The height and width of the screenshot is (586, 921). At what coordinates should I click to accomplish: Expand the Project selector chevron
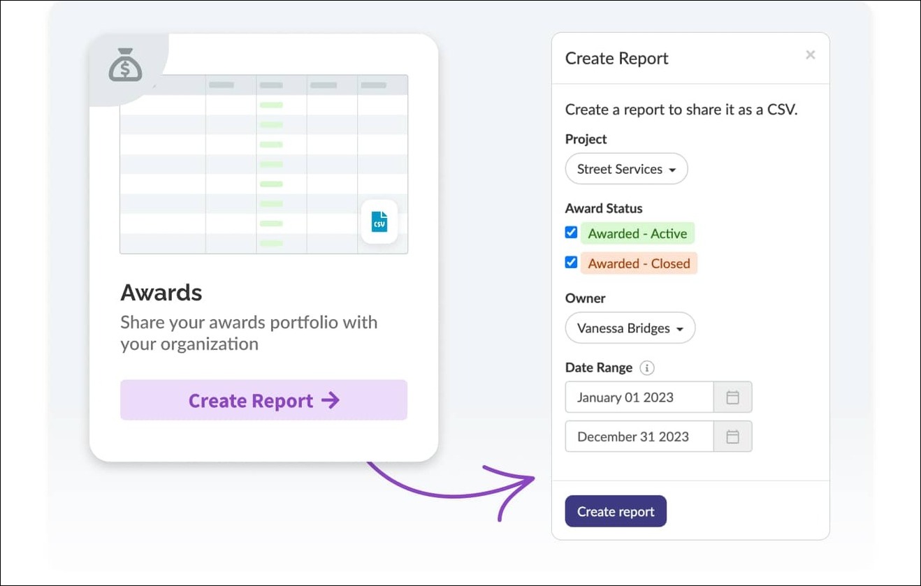tap(673, 168)
